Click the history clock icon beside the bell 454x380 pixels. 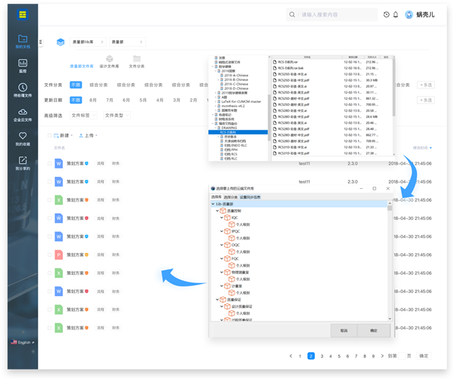click(x=386, y=14)
